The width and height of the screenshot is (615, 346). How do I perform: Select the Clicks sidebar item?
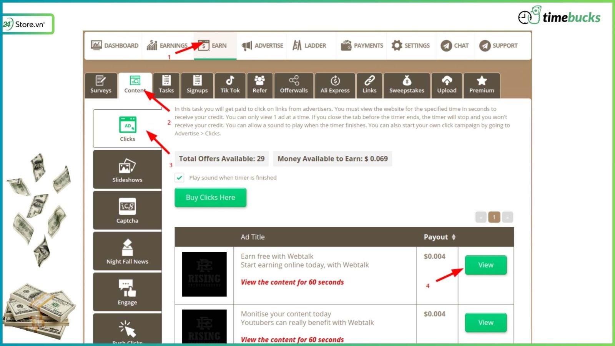click(x=127, y=129)
